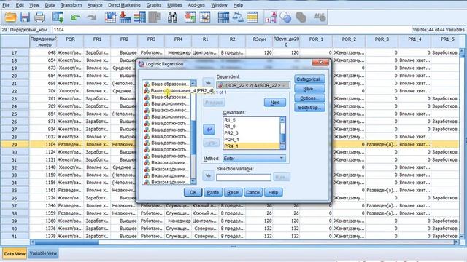Click cell editor field showing 1104
The width and height of the screenshot is (467, 262).
(232, 30)
